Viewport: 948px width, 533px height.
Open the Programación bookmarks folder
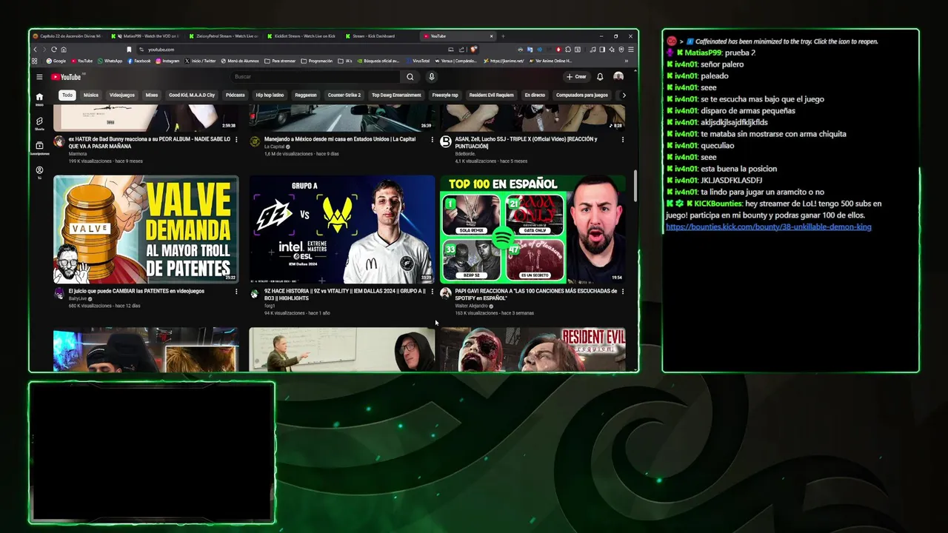coord(316,61)
